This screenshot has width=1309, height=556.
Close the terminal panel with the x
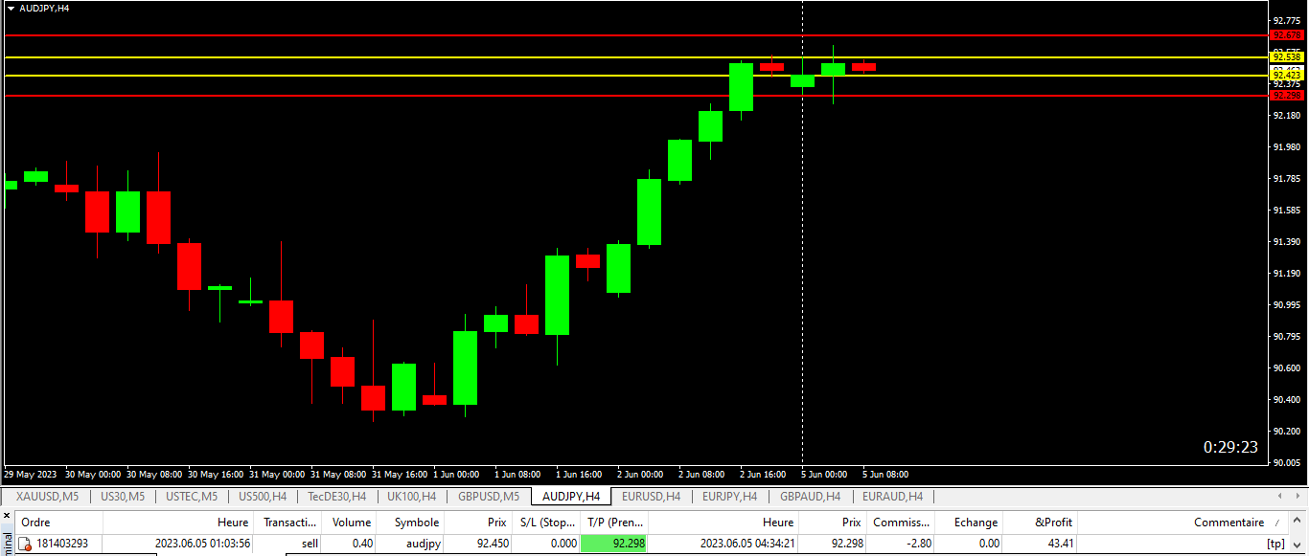coord(6,516)
